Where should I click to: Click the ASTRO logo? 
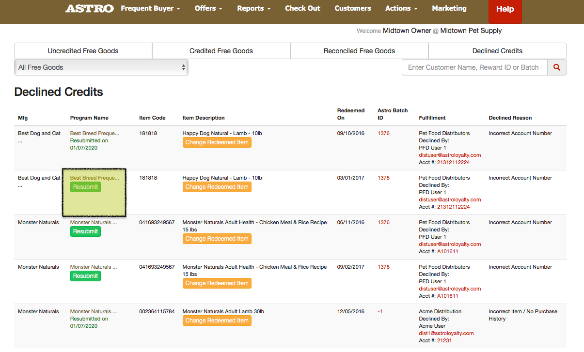tap(90, 9)
